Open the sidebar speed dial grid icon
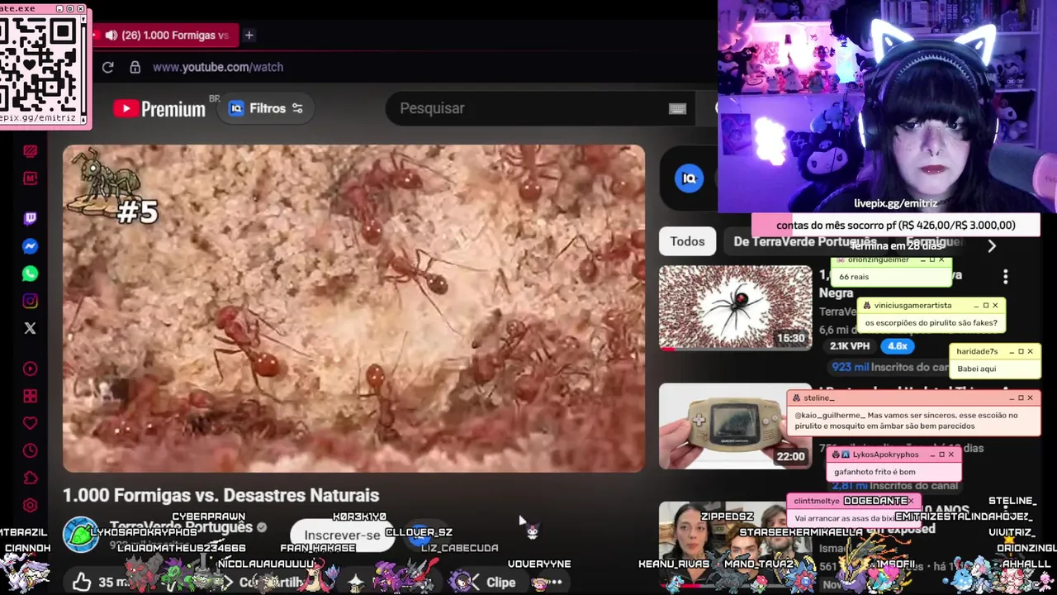The image size is (1057, 595). [x=31, y=397]
